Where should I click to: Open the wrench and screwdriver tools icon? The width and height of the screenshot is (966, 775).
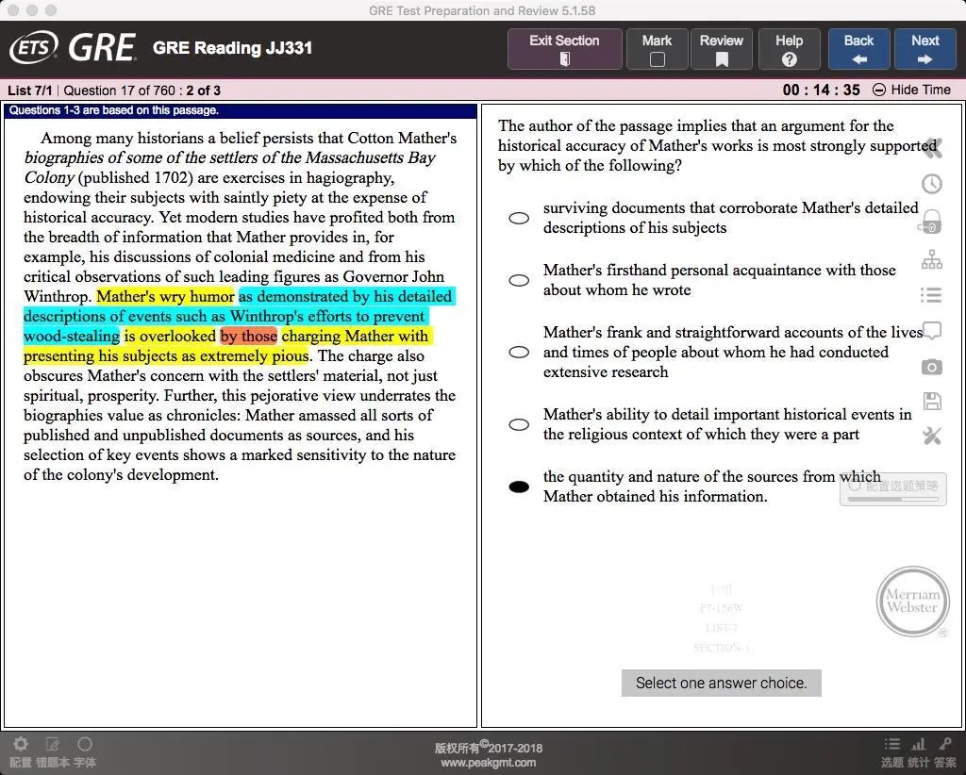pos(931,436)
